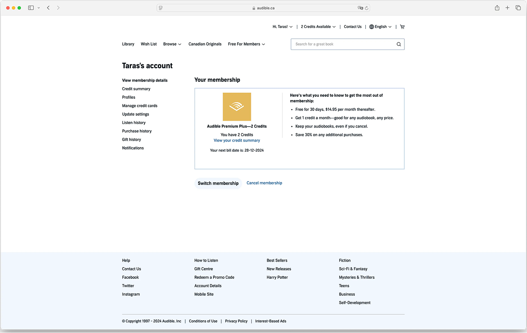
Task: Go forward with Safari's forward arrow
Action: tap(58, 8)
